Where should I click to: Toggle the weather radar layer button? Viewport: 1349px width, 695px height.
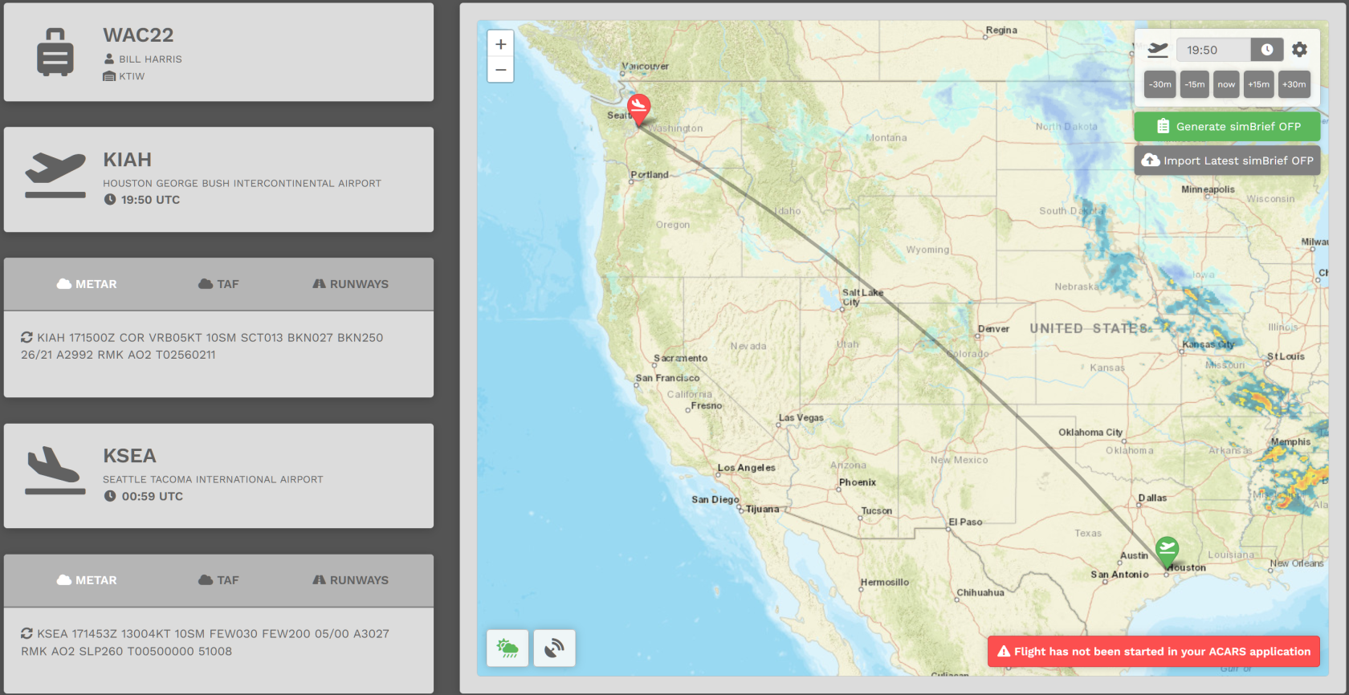(507, 648)
